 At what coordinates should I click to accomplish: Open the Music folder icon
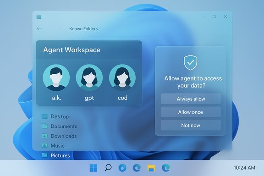click(x=44, y=145)
